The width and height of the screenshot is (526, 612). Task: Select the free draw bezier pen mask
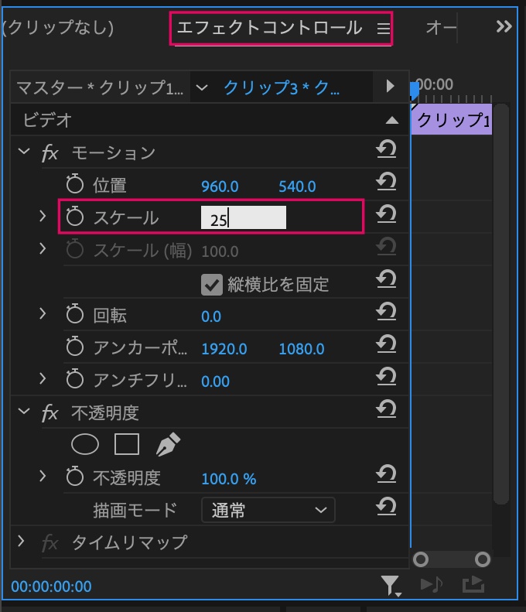click(168, 444)
